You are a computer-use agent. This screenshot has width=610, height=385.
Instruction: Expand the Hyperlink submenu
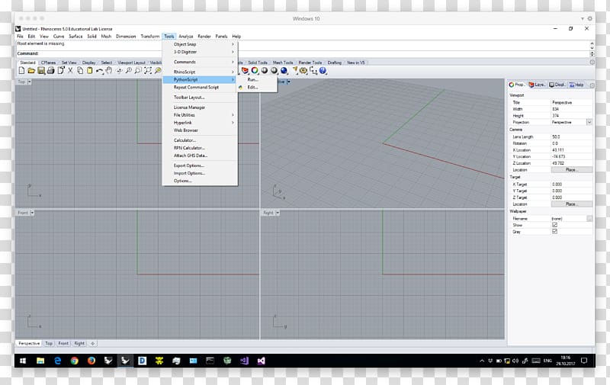point(200,123)
